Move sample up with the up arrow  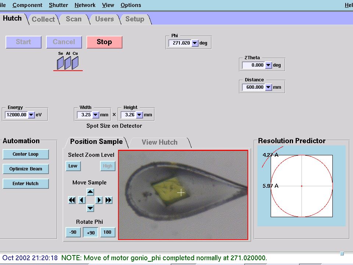click(90, 192)
